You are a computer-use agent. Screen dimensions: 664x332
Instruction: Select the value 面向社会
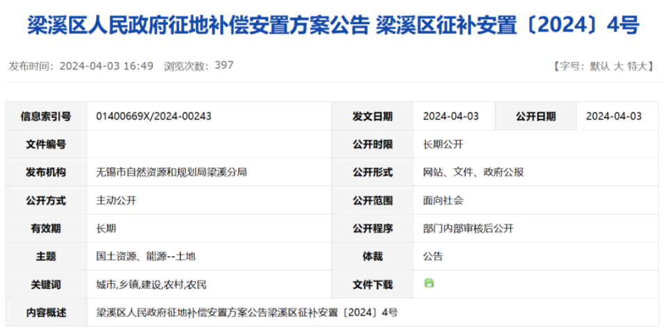click(x=443, y=200)
